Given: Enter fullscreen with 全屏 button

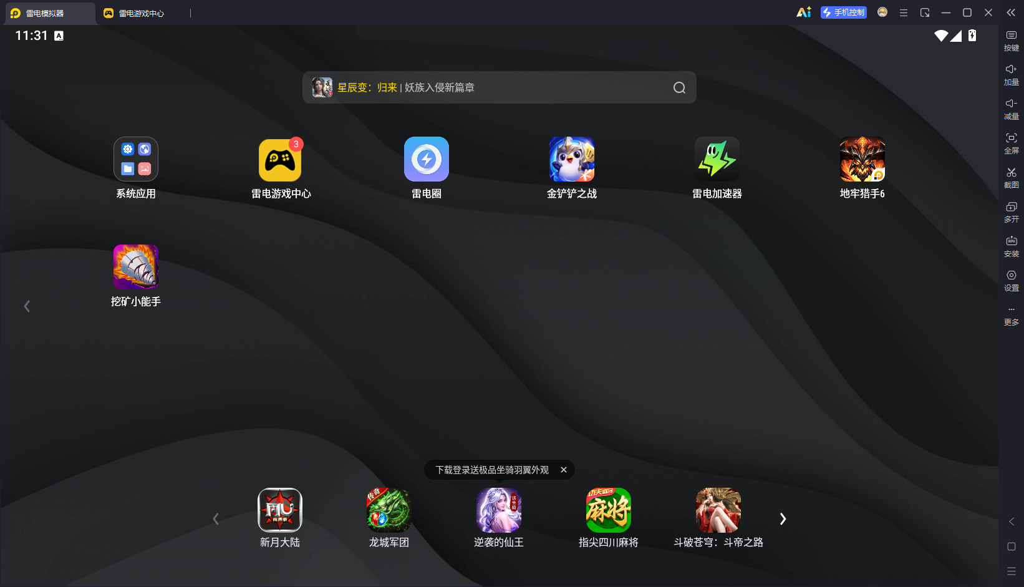Looking at the screenshot, I should (x=1012, y=143).
